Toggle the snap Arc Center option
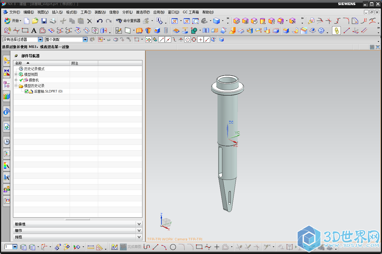Screen dimensions: 382x254 (x=188, y=40)
